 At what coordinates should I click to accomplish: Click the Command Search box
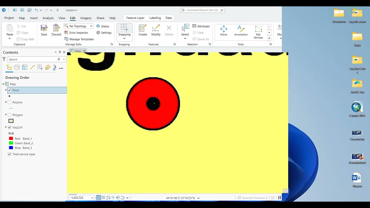(202, 10)
